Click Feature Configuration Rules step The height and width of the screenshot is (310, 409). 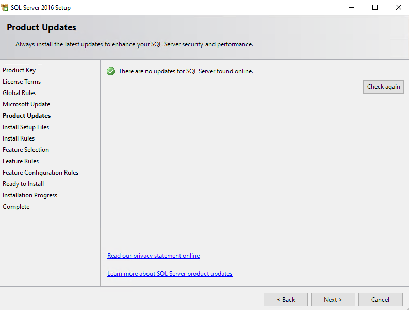click(x=40, y=173)
